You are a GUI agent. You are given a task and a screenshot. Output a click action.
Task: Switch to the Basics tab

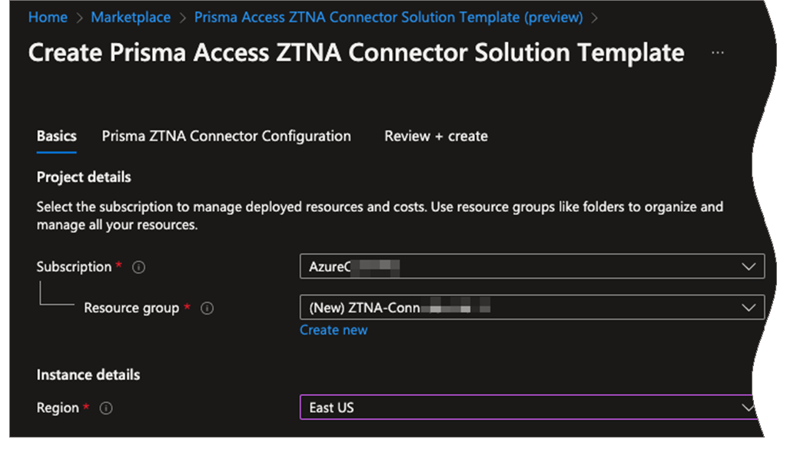click(x=57, y=137)
